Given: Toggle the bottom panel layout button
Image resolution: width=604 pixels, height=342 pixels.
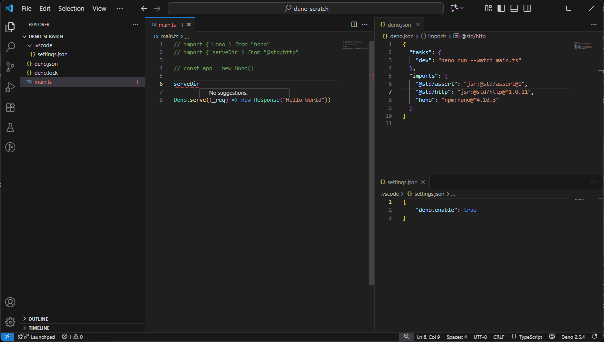Looking at the screenshot, I should point(514,8).
